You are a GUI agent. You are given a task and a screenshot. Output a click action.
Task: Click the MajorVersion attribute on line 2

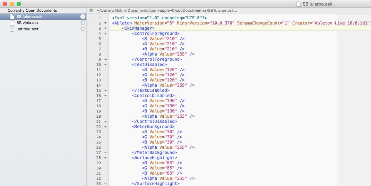(154, 23)
